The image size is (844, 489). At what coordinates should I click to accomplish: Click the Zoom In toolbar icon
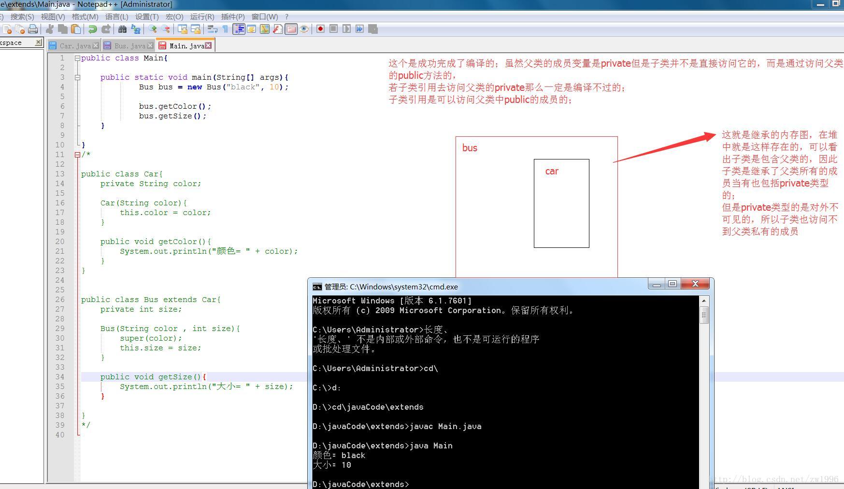153,29
